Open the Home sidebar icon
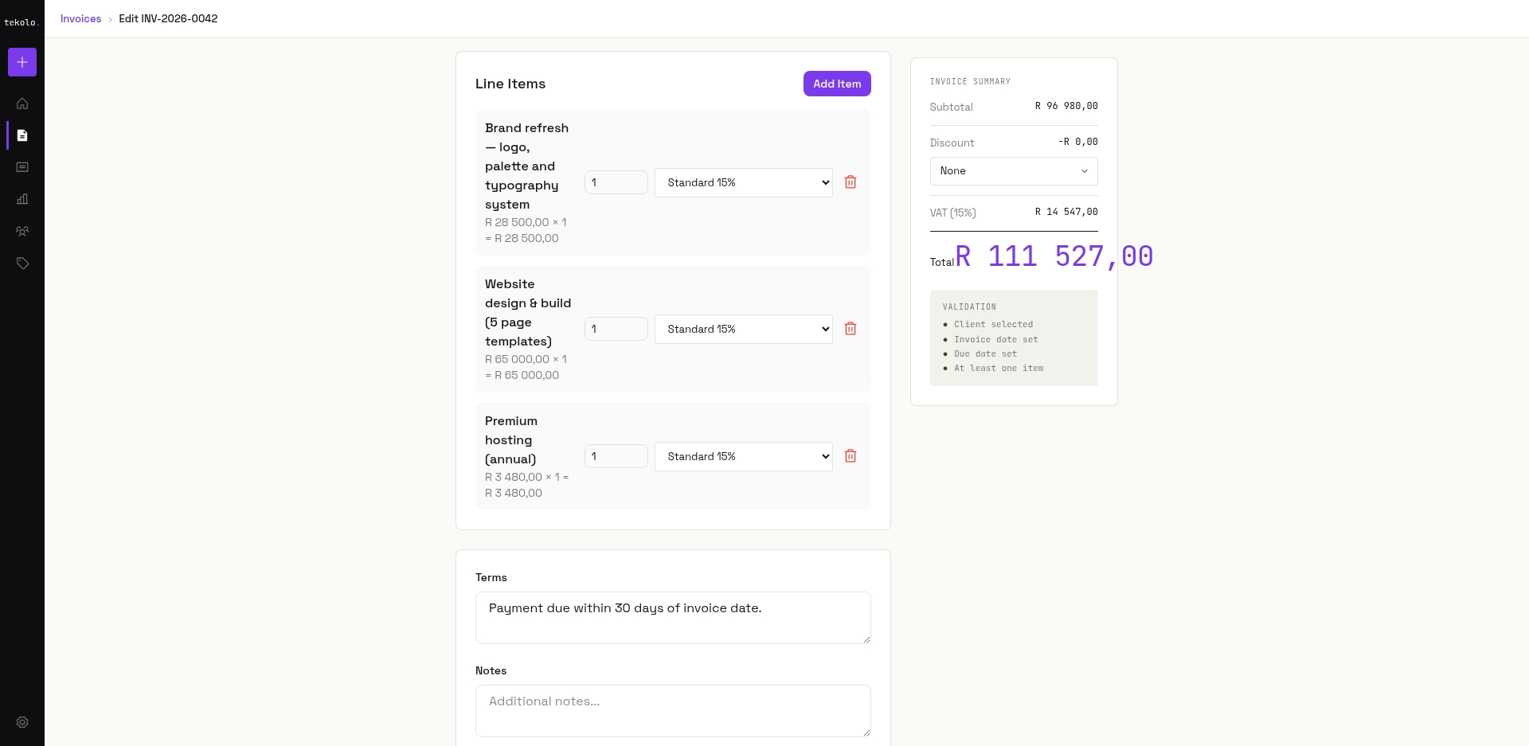This screenshot has width=1529, height=746. (22, 104)
